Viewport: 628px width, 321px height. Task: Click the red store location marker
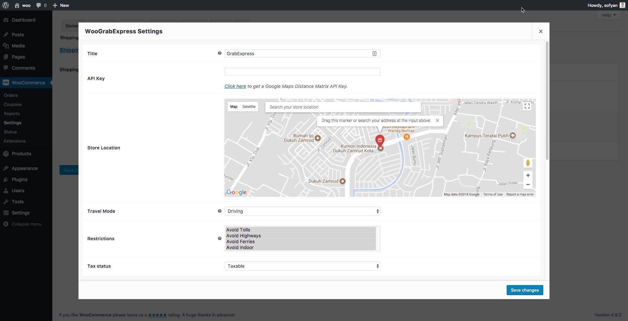click(379, 140)
